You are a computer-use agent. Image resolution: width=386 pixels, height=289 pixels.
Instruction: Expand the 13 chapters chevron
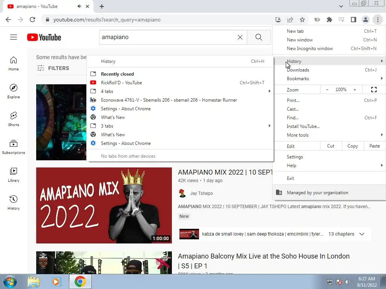point(361,234)
